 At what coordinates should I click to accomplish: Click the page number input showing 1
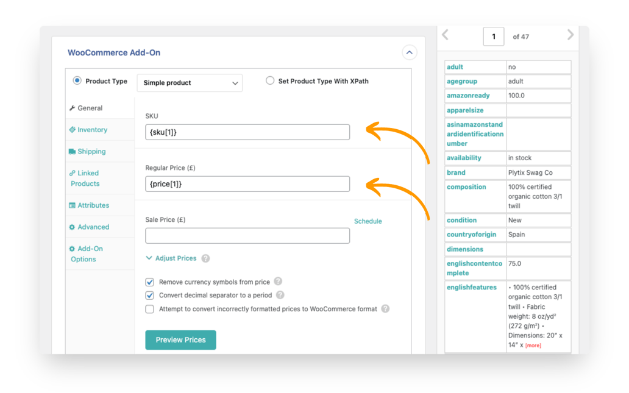(494, 35)
